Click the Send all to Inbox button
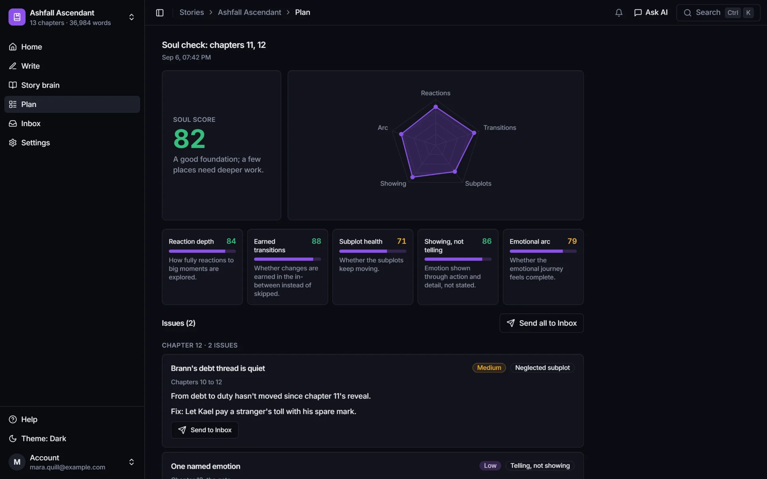 [x=541, y=323]
